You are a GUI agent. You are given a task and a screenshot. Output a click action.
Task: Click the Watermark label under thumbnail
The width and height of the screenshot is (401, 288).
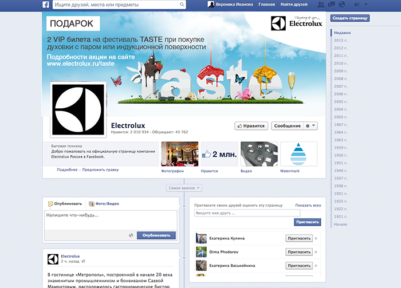pos(290,171)
